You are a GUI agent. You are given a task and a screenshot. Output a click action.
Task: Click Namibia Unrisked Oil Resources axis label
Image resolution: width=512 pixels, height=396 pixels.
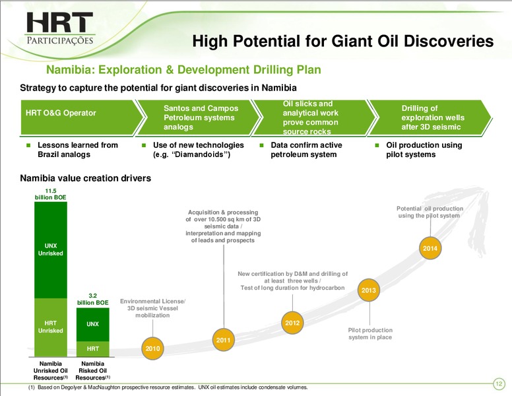51,370
